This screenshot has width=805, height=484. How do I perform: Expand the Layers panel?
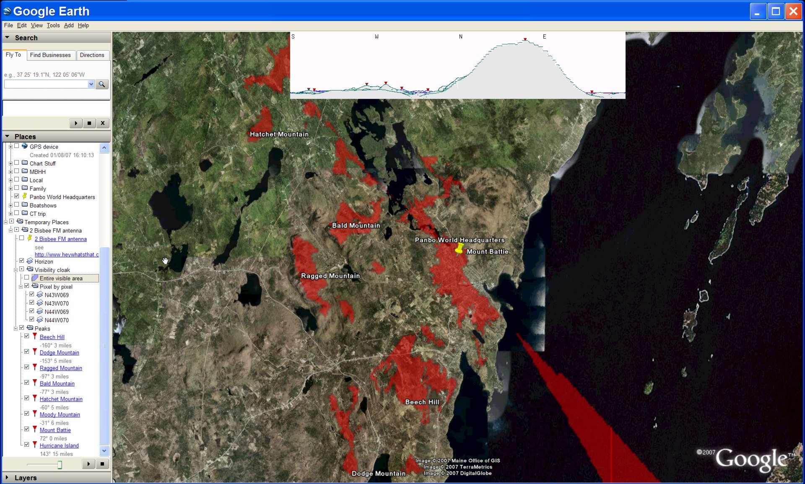pos(56,478)
